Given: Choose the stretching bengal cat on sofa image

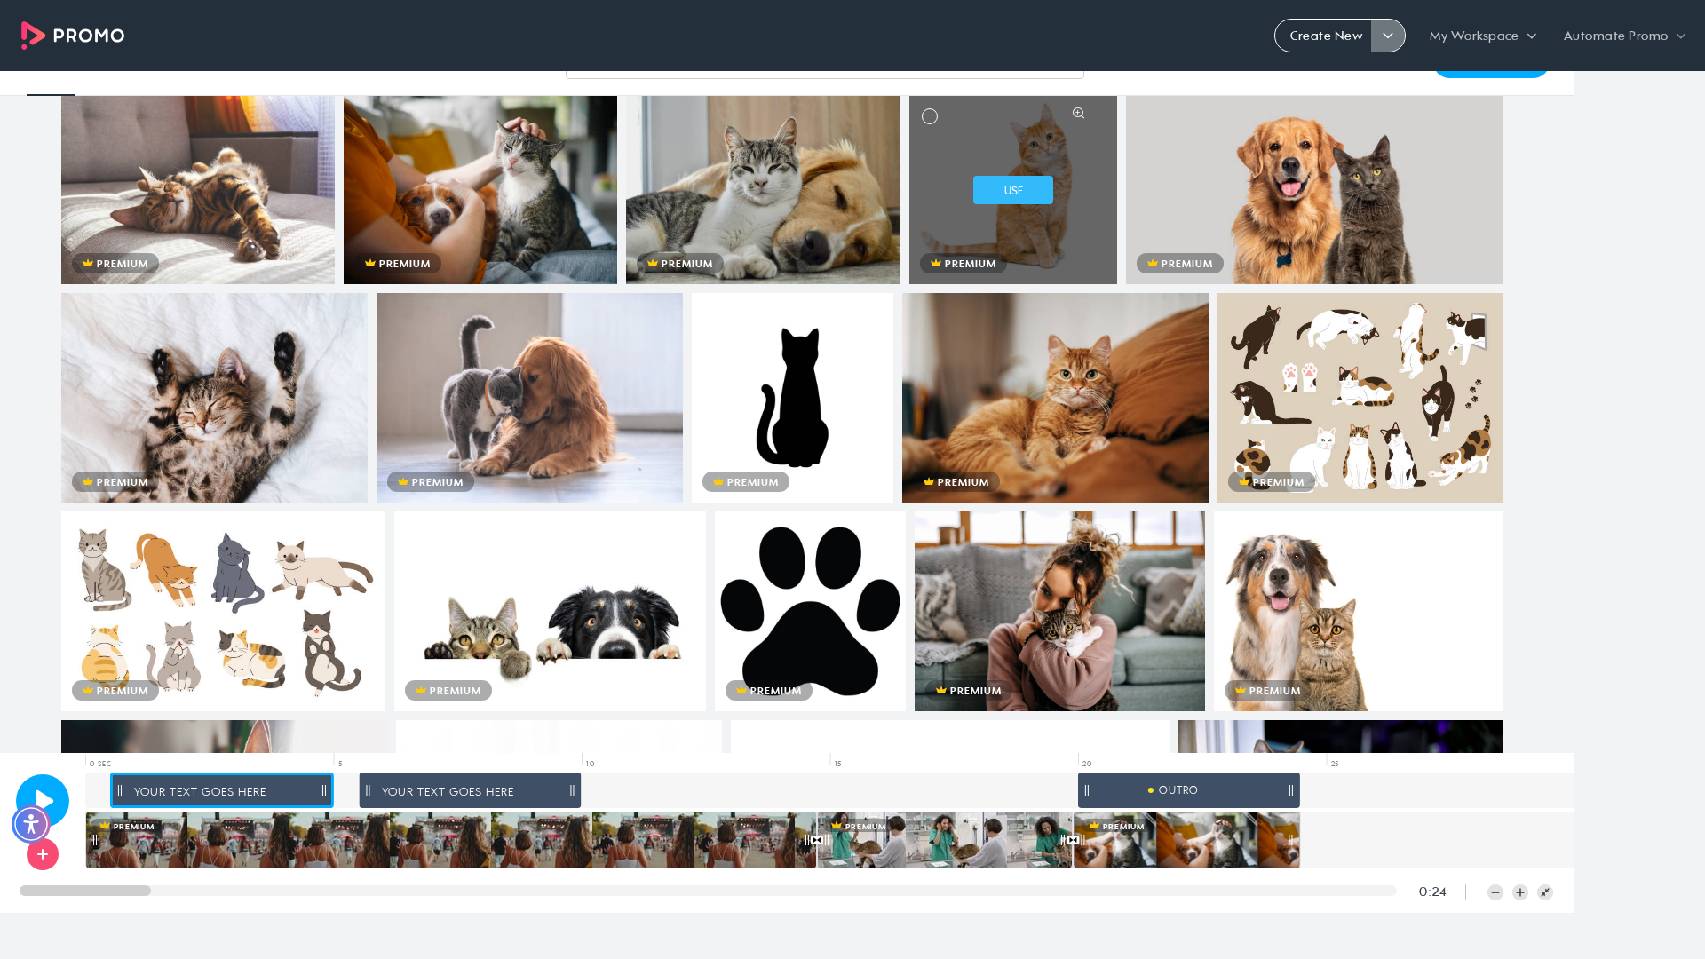Looking at the screenshot, I should coord(198,190).
